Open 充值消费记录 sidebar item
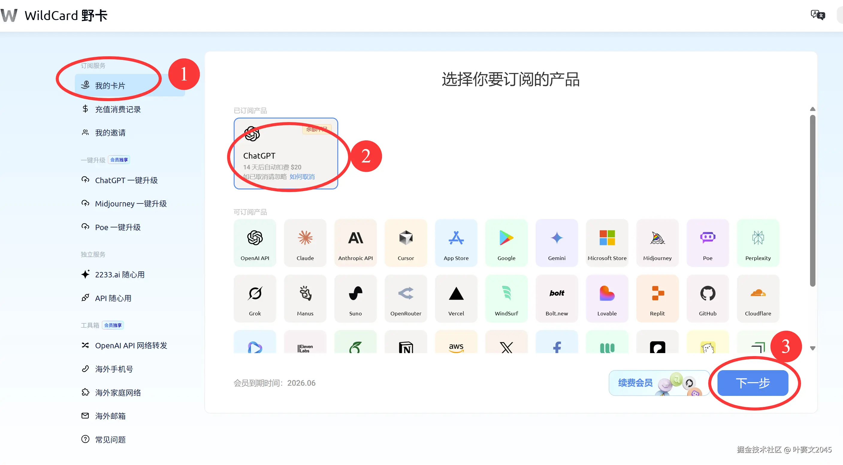The width and height of the screenshot is (843, 465). 117,109
